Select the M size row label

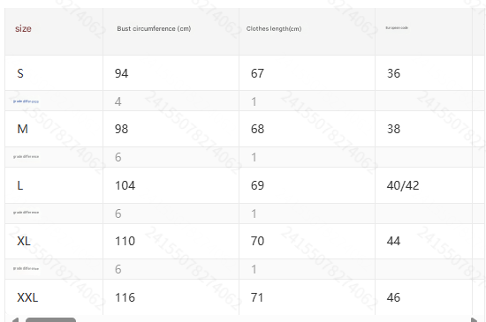(23, 129)
